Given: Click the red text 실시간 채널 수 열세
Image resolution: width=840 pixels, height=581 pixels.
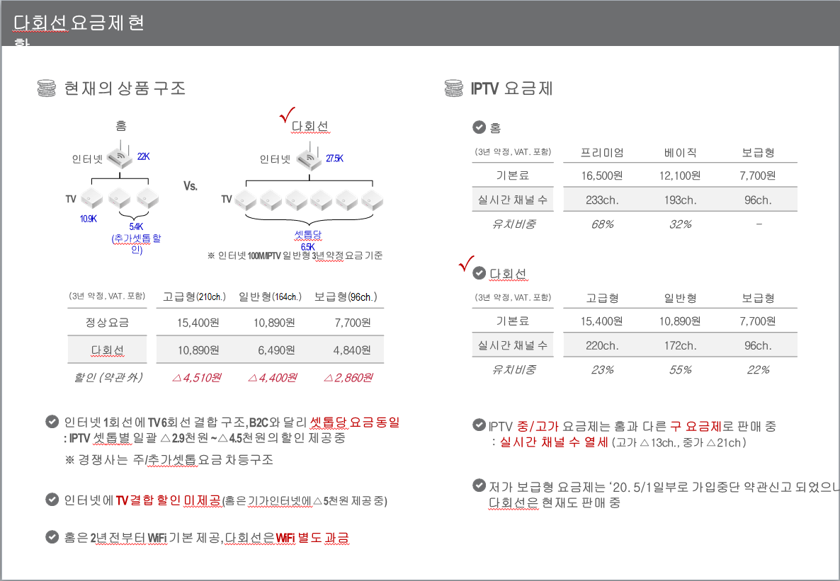Looking at the screenshot, I should tap(554, 442).
